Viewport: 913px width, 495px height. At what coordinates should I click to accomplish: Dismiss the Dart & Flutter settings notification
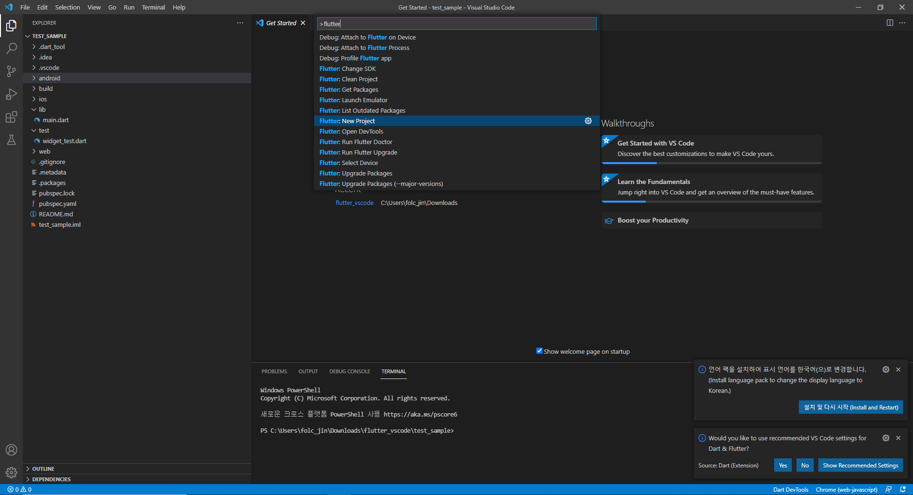pyautogui.click(x=898, y=438)
